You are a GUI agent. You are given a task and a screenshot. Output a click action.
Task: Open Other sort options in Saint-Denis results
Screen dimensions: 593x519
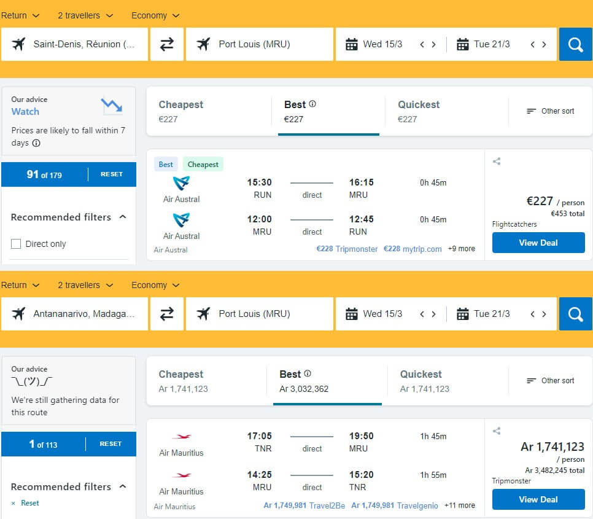[x=550, y=111]
